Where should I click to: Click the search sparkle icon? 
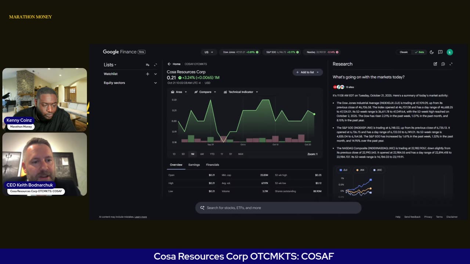pyautogui.click(x=202, y=208)
